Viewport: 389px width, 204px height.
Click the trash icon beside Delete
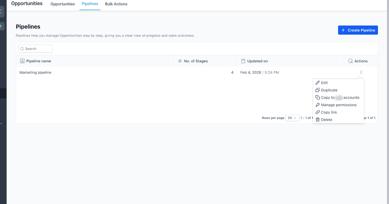318,120
